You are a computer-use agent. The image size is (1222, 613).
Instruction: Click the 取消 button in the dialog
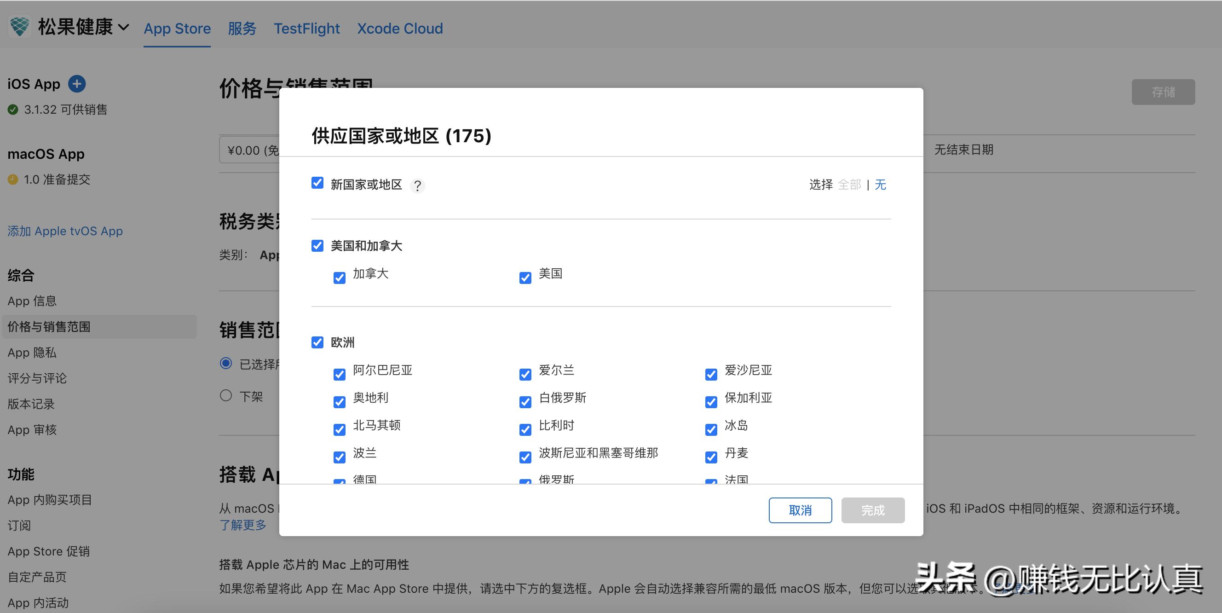(x=800, y=510)
